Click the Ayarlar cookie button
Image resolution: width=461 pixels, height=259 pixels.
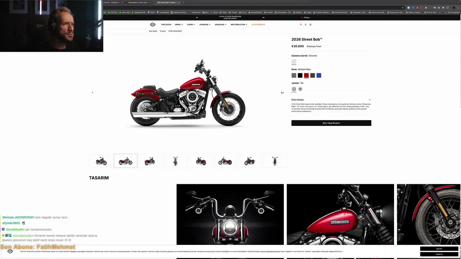439,249
